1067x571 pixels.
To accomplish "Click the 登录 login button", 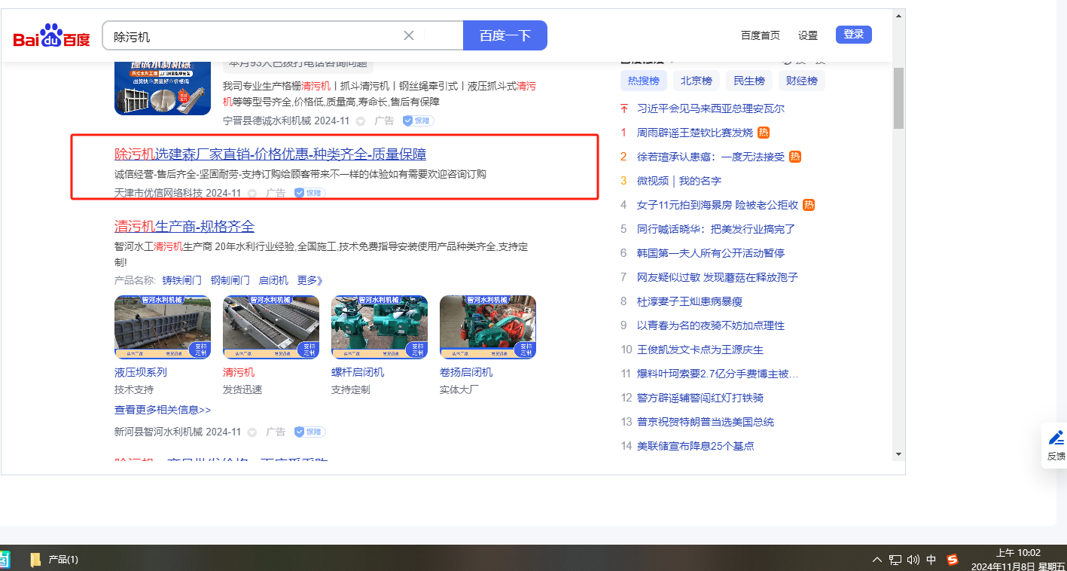I will coord(853,35).
